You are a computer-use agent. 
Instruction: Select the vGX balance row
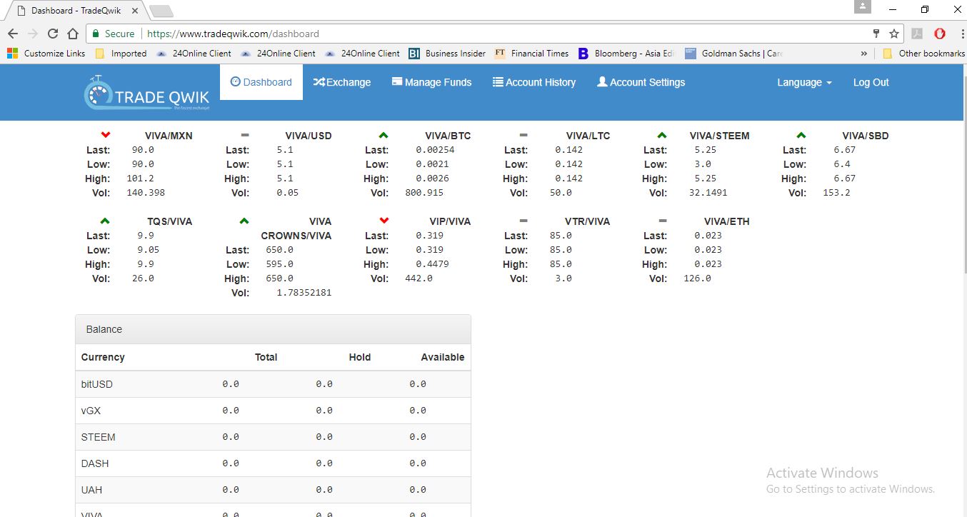tap(273, 411)
